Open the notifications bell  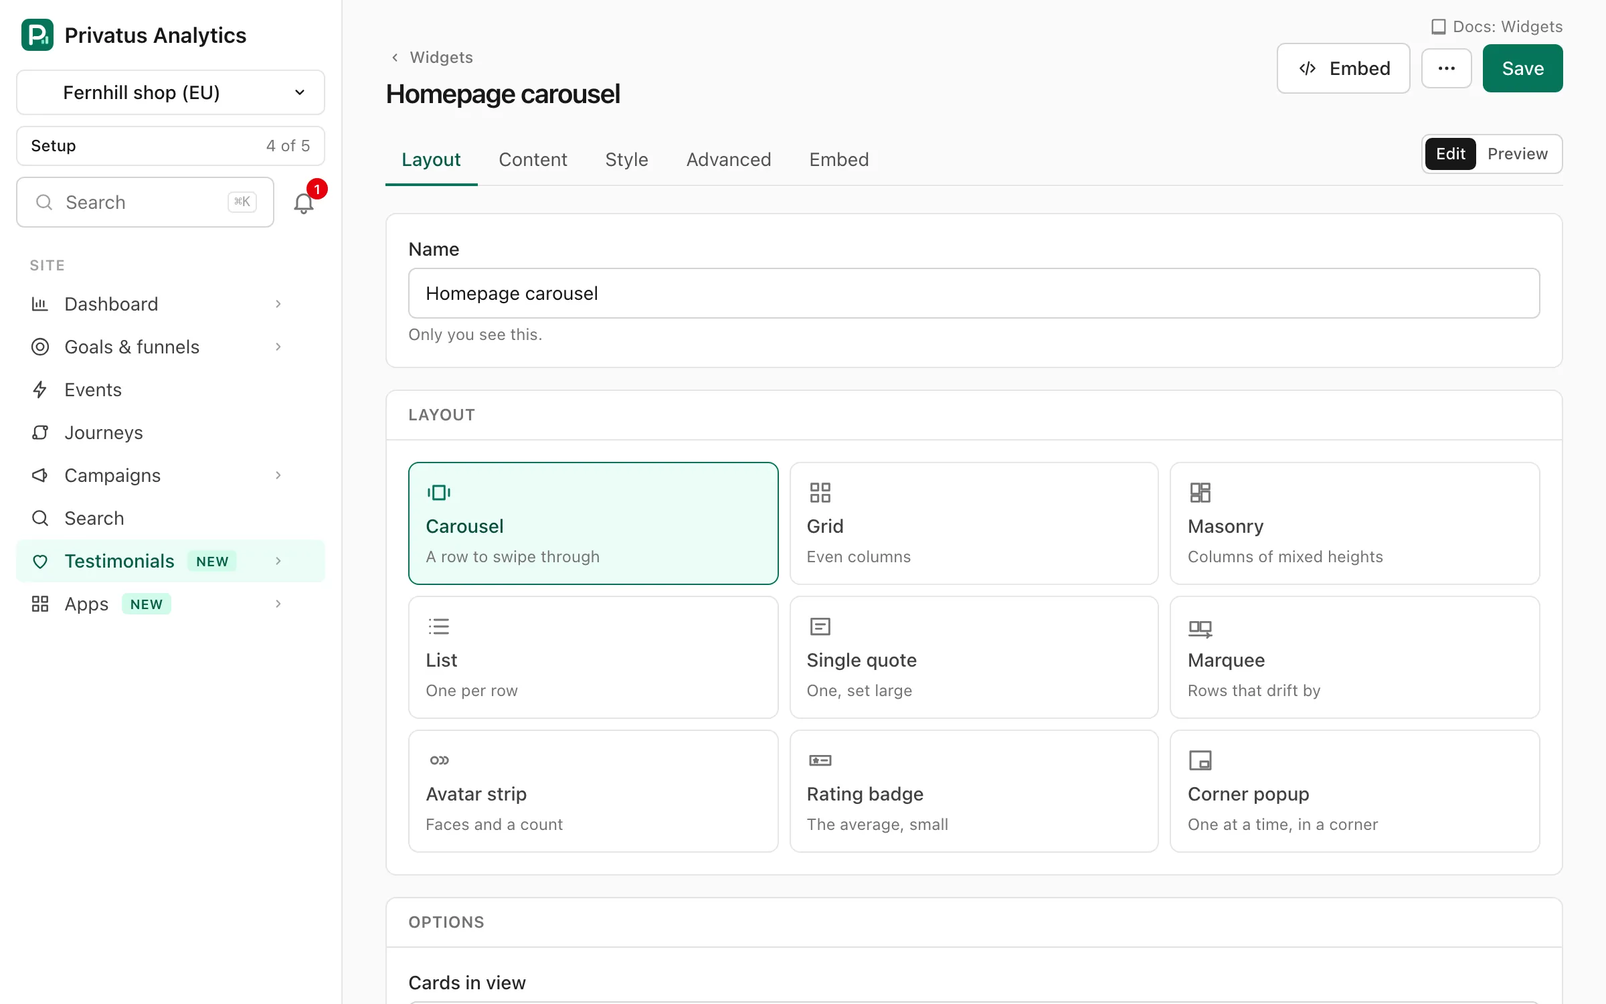(304, 203)
